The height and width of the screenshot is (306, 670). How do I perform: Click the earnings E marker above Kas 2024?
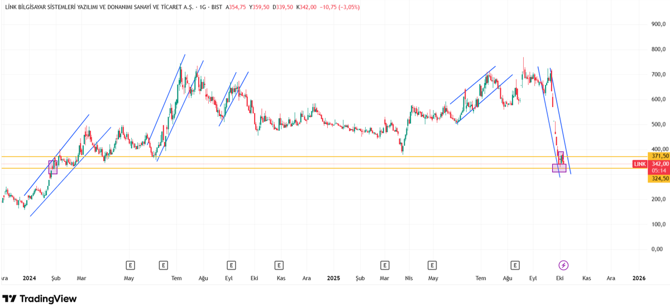click(278, 265)
